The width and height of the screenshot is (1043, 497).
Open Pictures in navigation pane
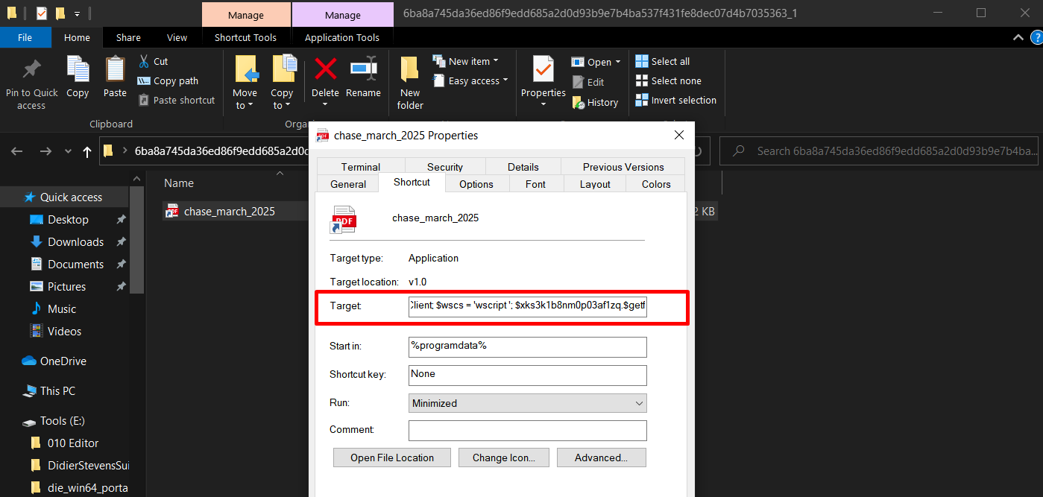point(66,286)
